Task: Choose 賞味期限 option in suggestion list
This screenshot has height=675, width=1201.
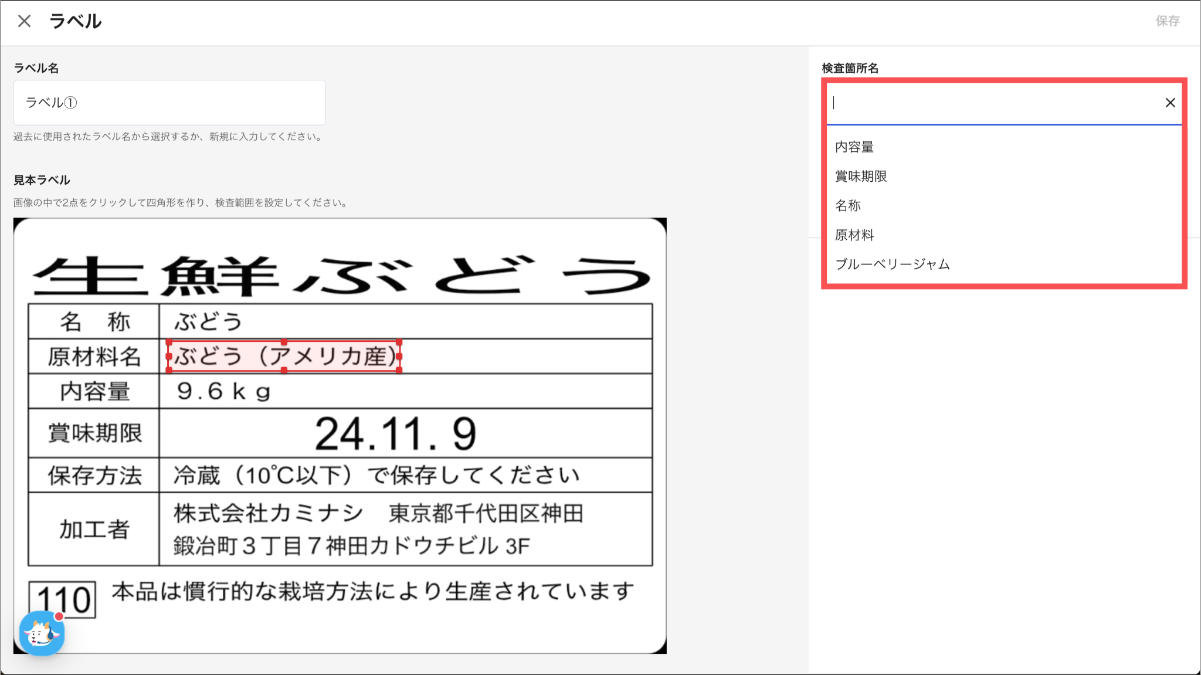Action: pos(861,176)
